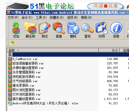Click the 贪吃蛇游戏源码.rar archive icon

(x=10, y=77)
